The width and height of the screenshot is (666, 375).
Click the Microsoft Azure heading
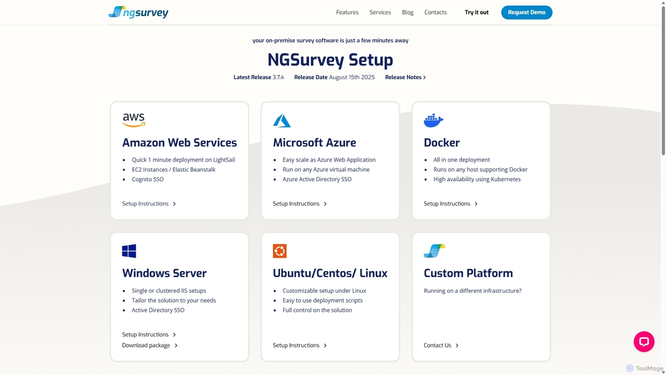(315, 143)
